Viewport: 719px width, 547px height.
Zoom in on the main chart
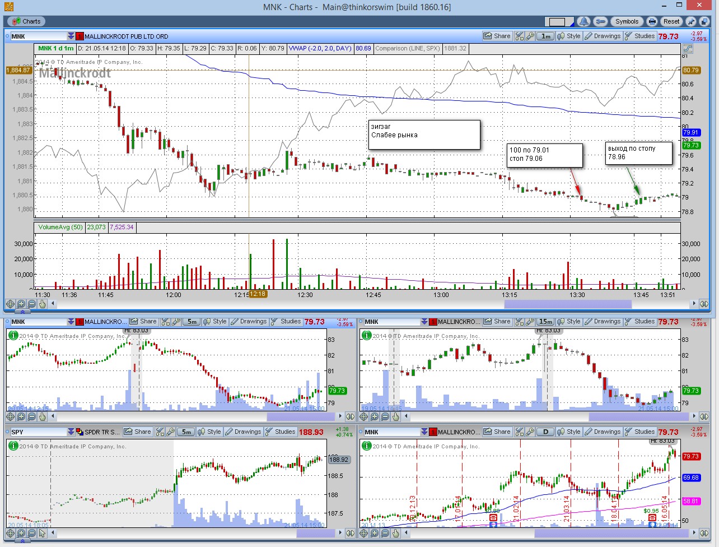coord(21,304)
